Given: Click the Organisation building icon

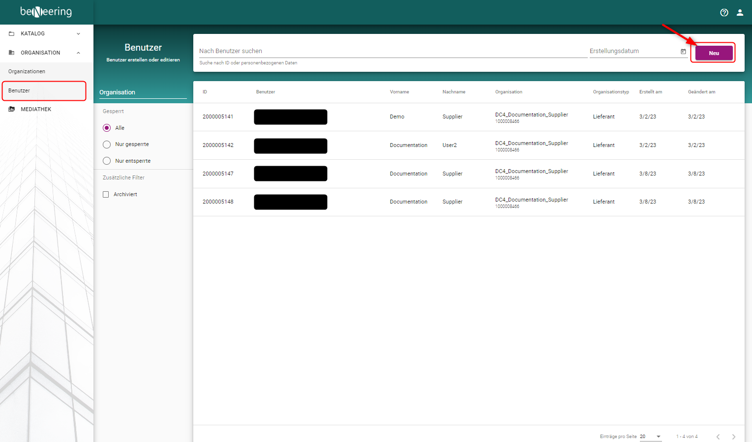Looking at the screenshot, I should pyautogui.click(x=12, y=53).
